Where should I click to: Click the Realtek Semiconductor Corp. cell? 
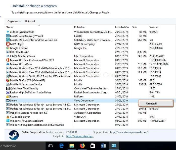(x=91, y=93)
